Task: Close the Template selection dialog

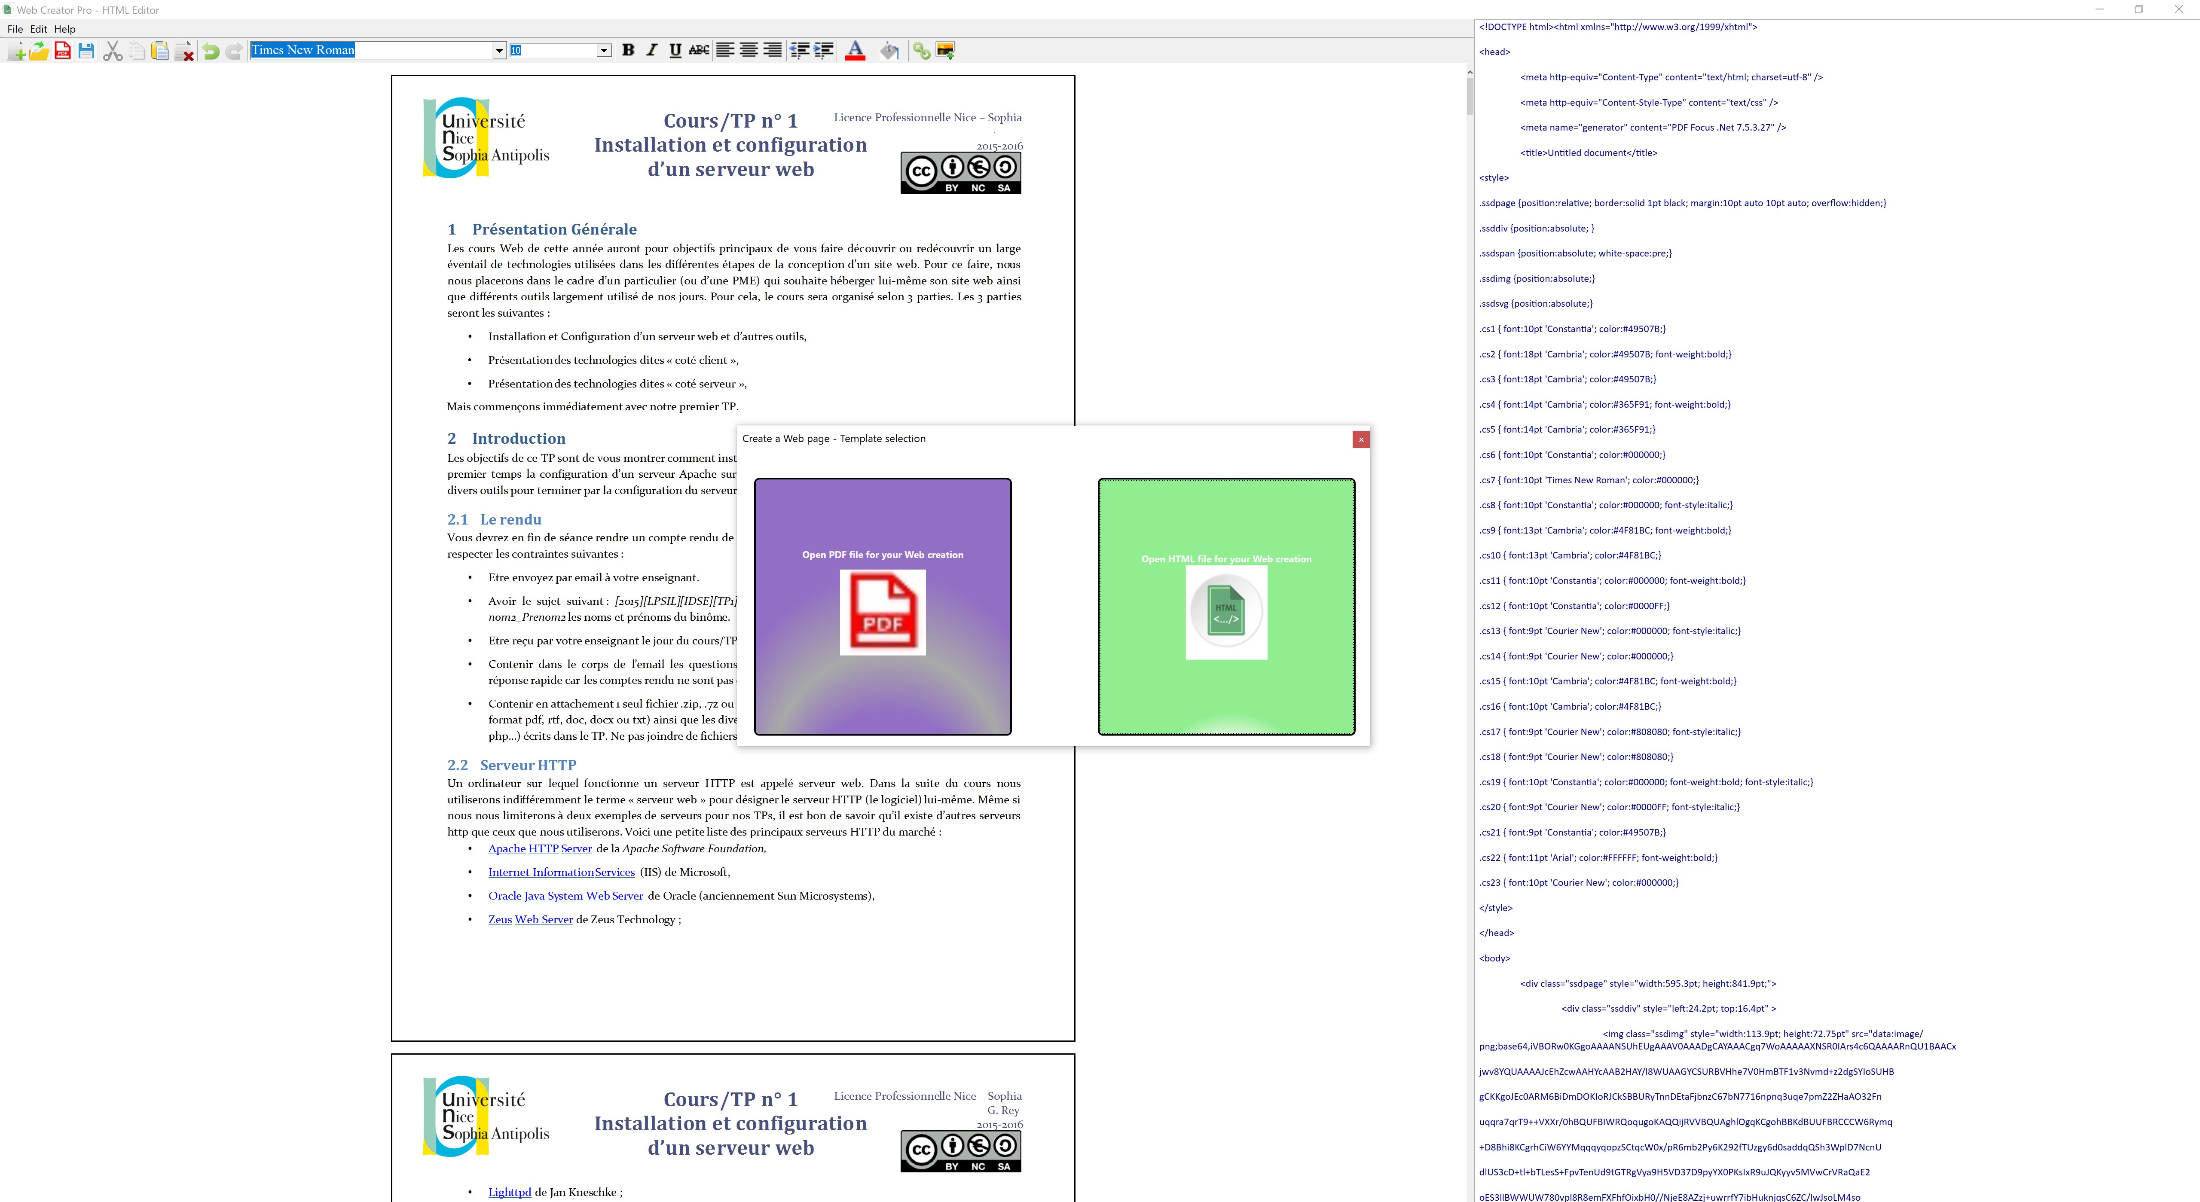Action: [1360, 439]
